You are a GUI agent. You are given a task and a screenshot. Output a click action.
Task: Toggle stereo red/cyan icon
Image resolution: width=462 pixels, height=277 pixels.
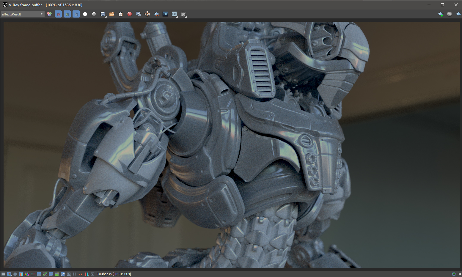coord(87,274)
